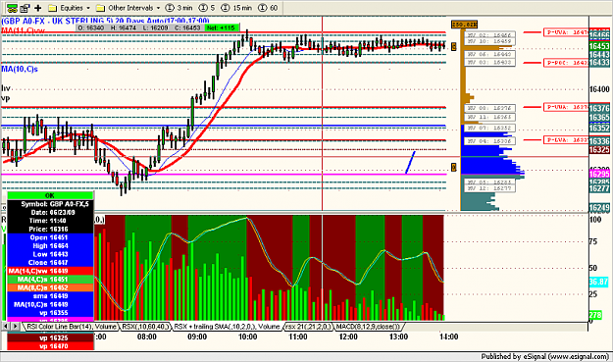This screenshot has height=362, width=613.
Task: Select the MACD(8,12,9,close()) tab
Action: coord(368,327)
